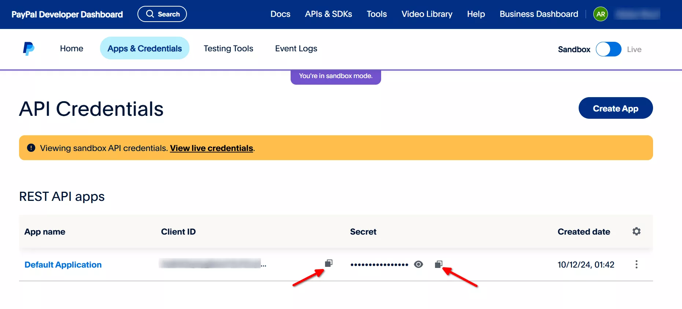This screenshot has width=682, height=309.
Task: Open the Search box
Action: pyautogui.click(x=162, y=14)
